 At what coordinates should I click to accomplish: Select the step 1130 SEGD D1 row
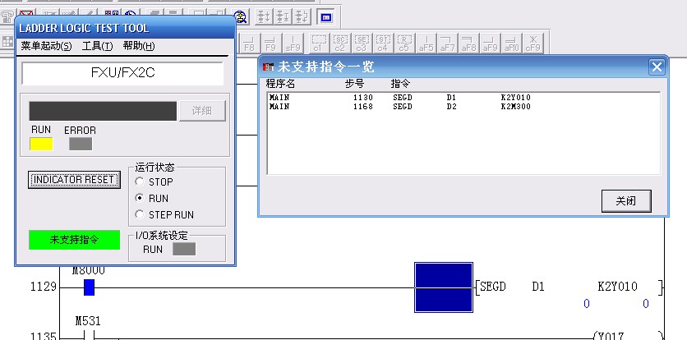411,98
